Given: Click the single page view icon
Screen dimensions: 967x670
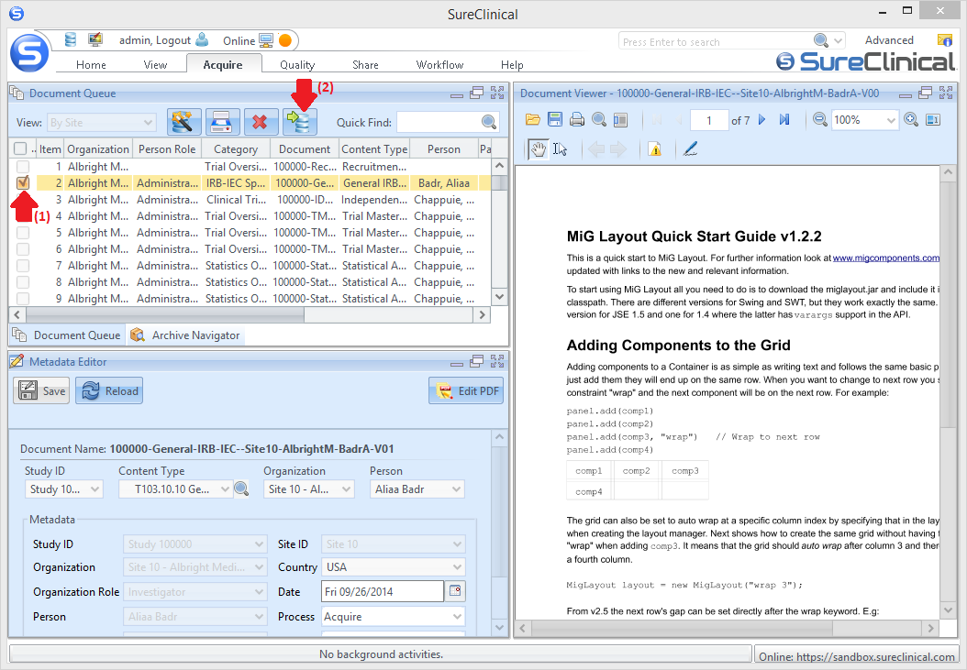Looking at the screenshot, I should (933, 119).
